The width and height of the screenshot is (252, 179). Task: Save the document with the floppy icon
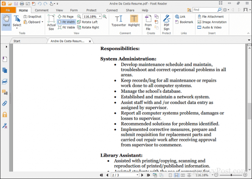pos(16,4)
